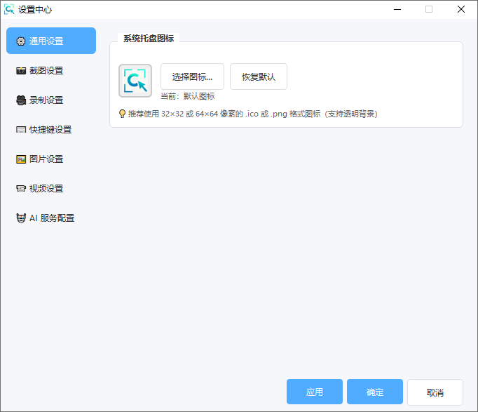Click 恢复默认 button

[x=258, y=77]
